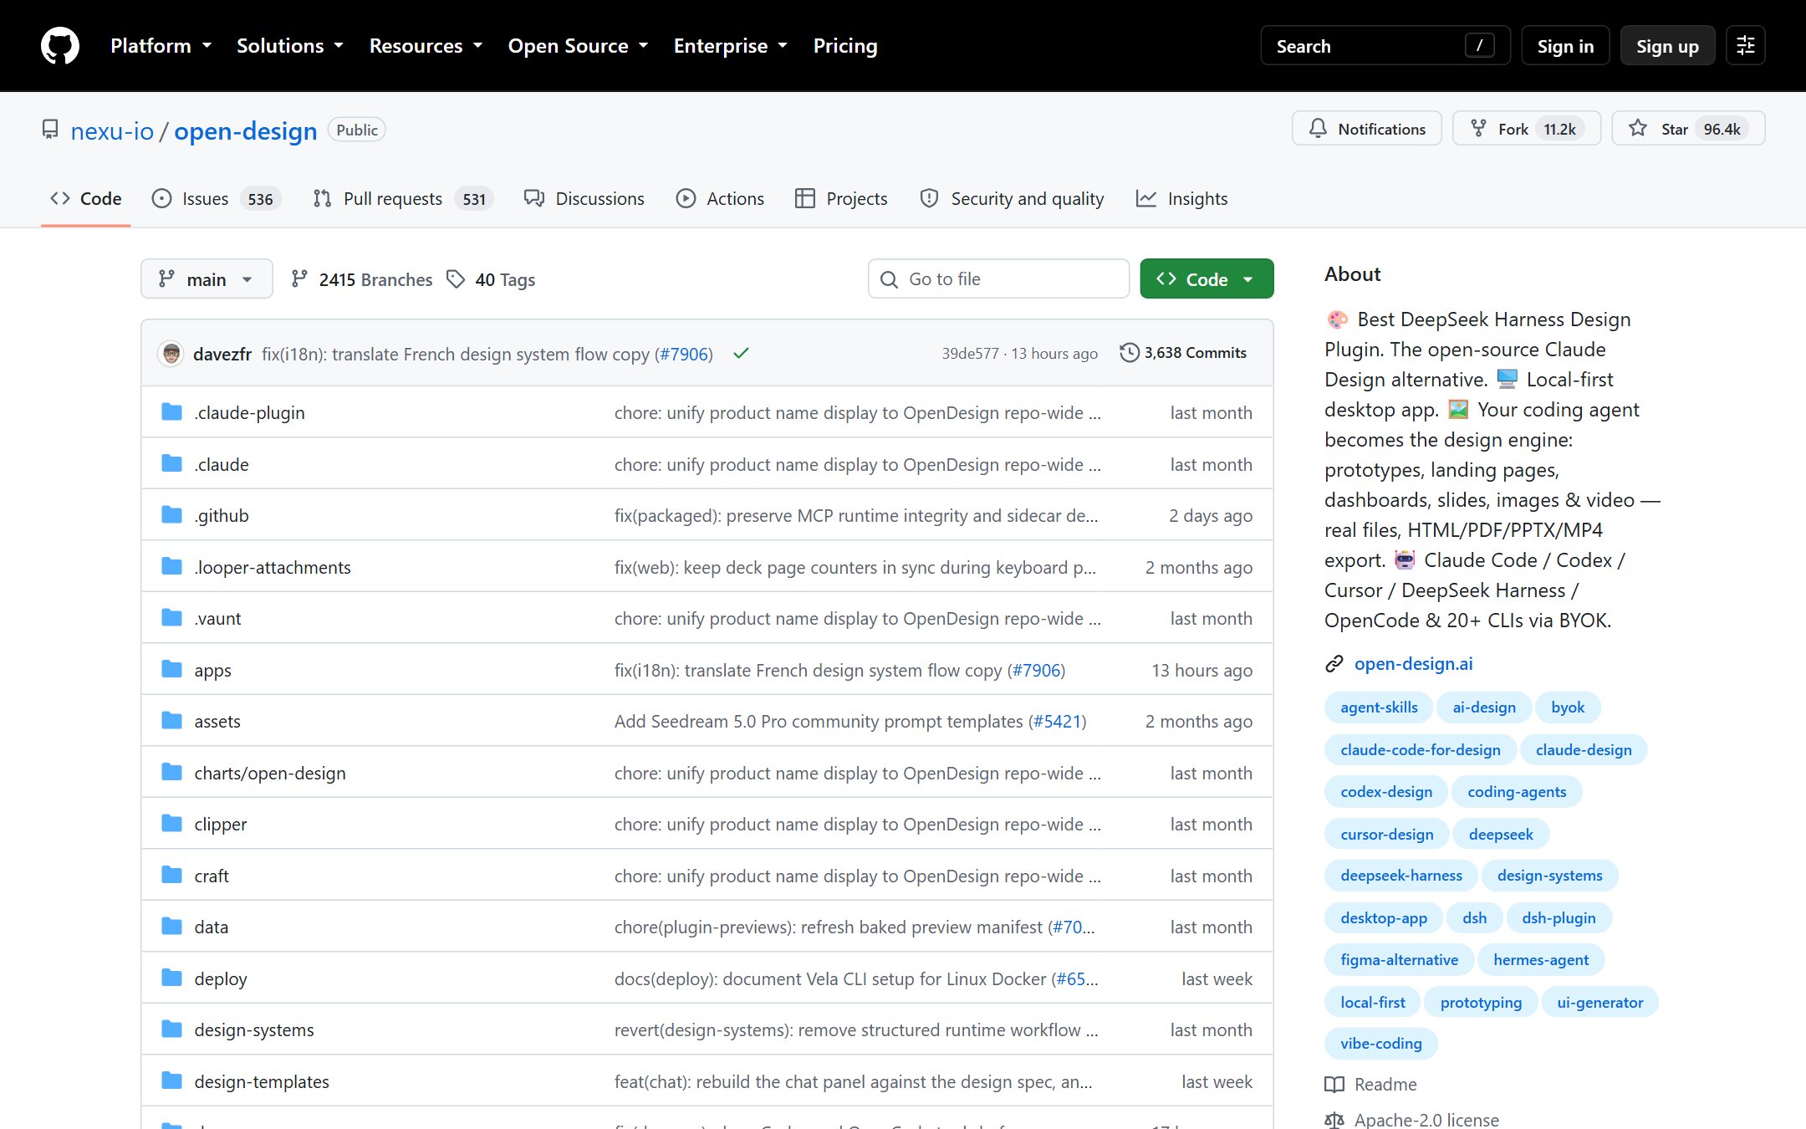Open the nexu-io owner link

[x=112, y=130]
